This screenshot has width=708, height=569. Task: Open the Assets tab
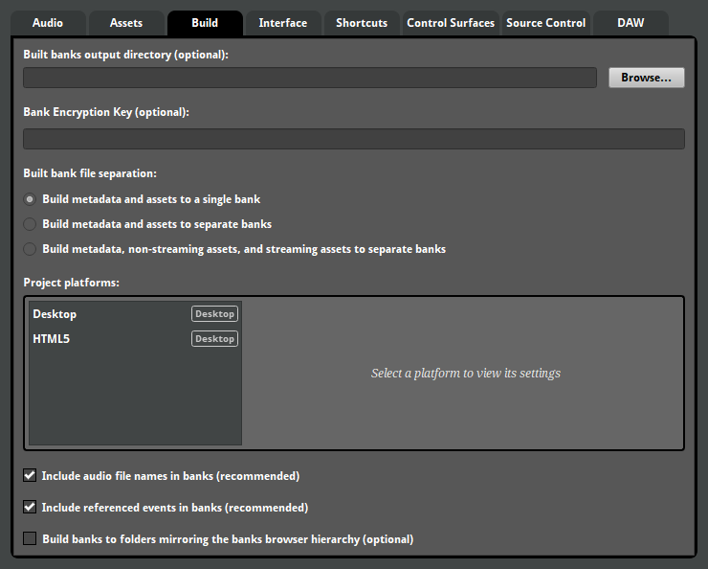click(x=126, y=23)
